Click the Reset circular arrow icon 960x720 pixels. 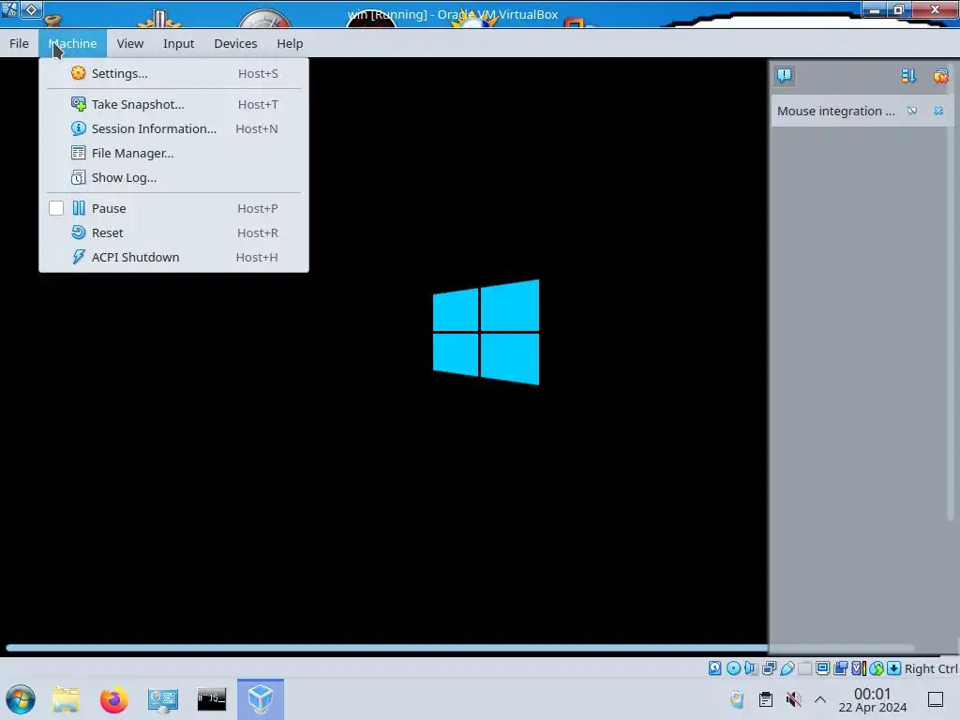(79, 232)
